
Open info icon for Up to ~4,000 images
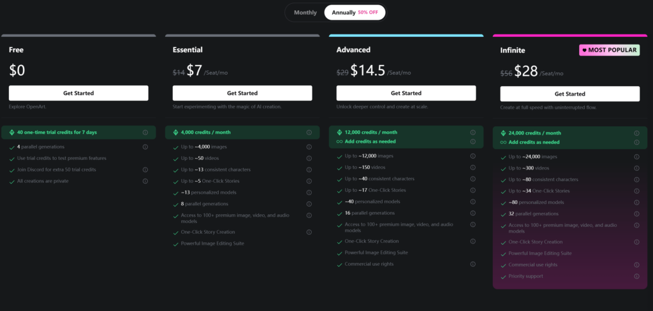point(309,147)
